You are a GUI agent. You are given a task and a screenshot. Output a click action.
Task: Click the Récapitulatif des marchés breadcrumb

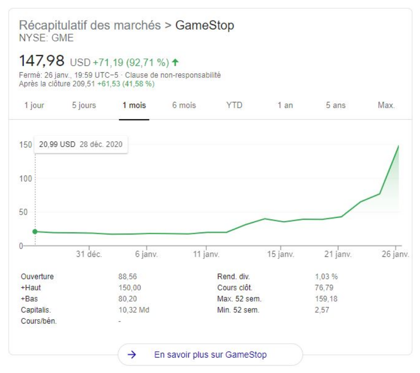tap(90, 25)
